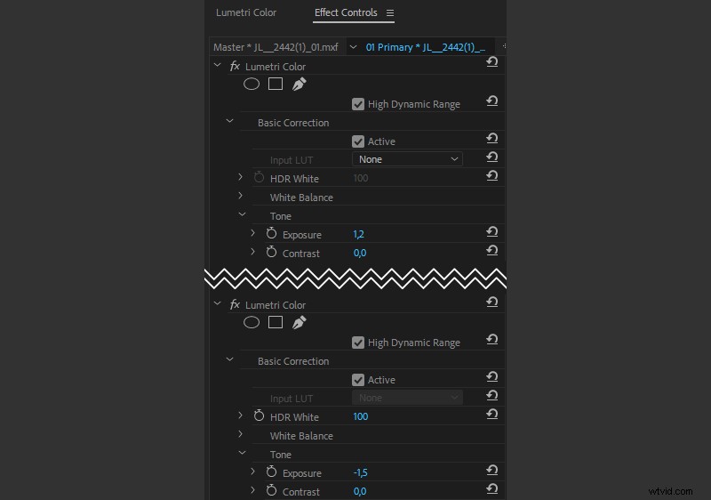Image resolution: width=711 pixels, height=500 pixels.
Task: Reset High Dynamic Range in the second Lumetri Color effect
Action: tap(492, 339)
